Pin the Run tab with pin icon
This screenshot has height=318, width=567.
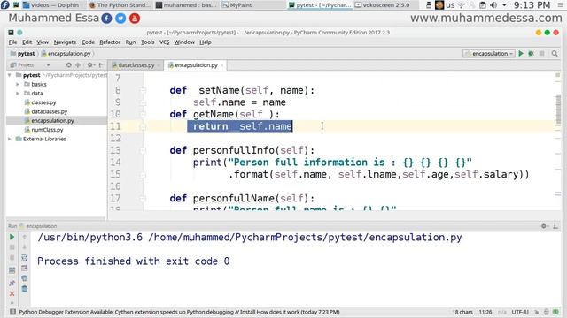(12, 283)
